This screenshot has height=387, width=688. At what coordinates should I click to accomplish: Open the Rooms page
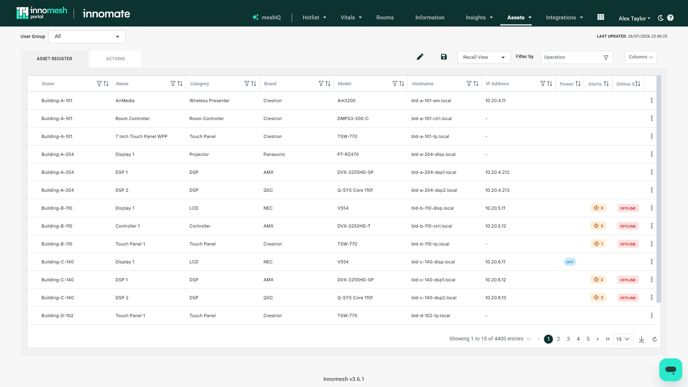[x=385, y=18]
